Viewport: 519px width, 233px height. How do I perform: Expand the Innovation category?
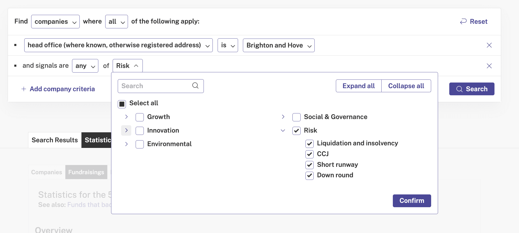(x=126, y=130)
